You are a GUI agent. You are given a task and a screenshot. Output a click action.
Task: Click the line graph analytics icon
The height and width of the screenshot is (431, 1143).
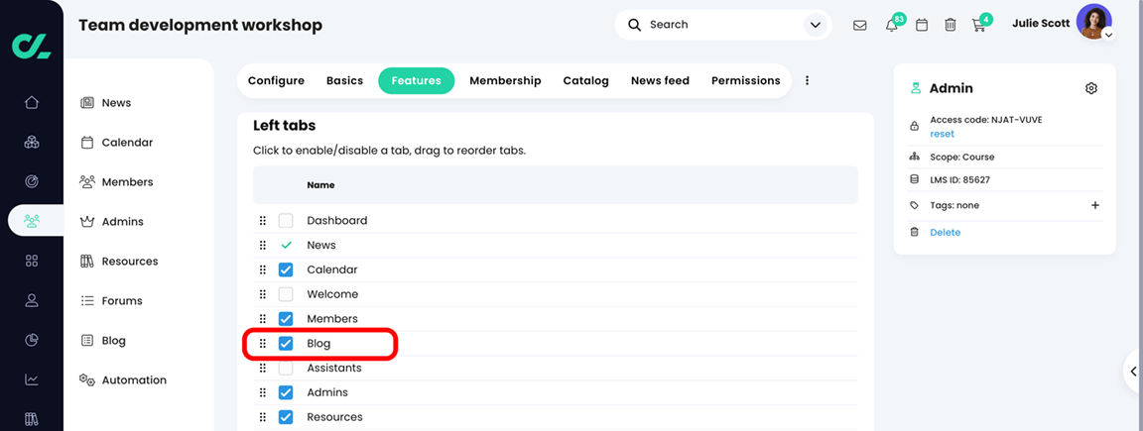coord(32,379)
